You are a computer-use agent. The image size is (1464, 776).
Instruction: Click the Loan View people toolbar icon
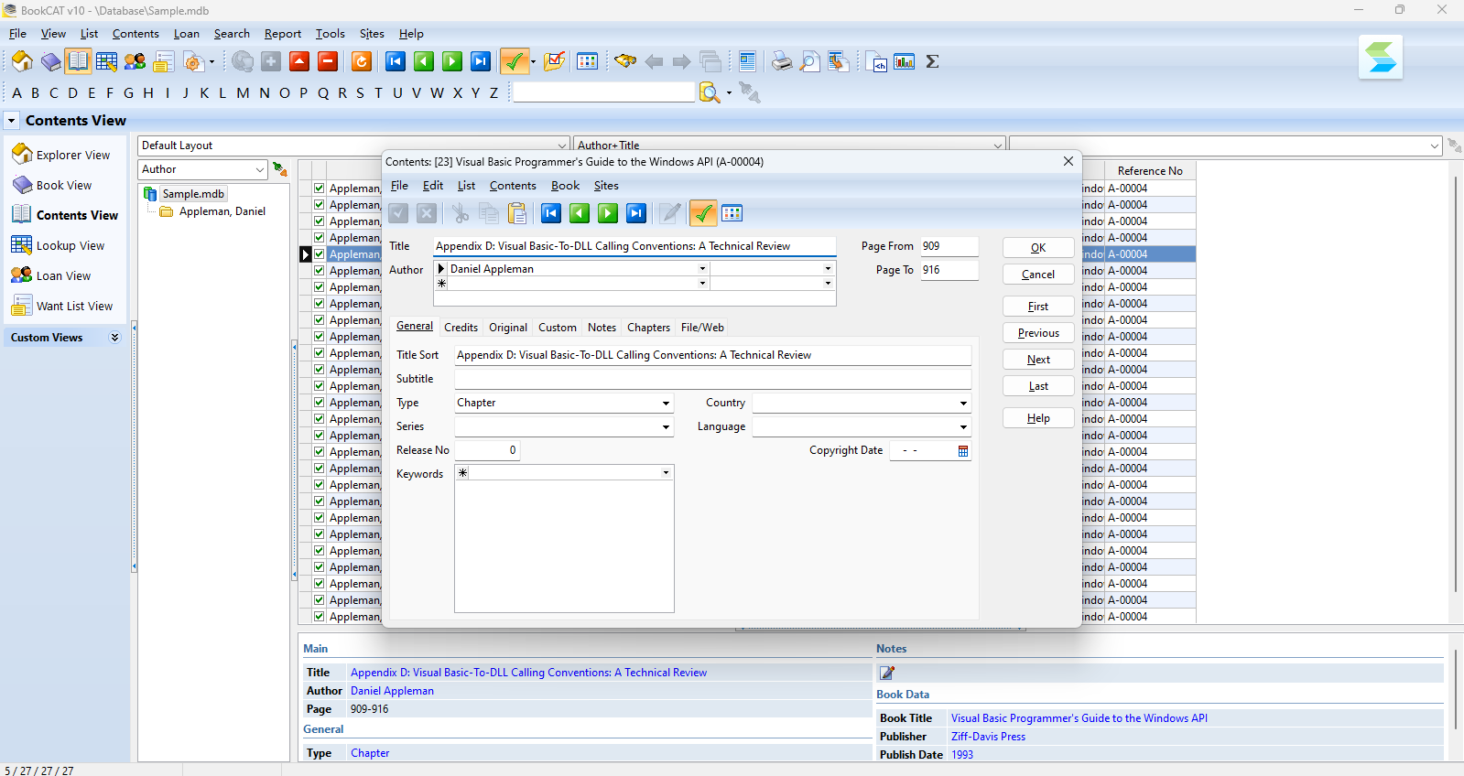tap(135, 61)
